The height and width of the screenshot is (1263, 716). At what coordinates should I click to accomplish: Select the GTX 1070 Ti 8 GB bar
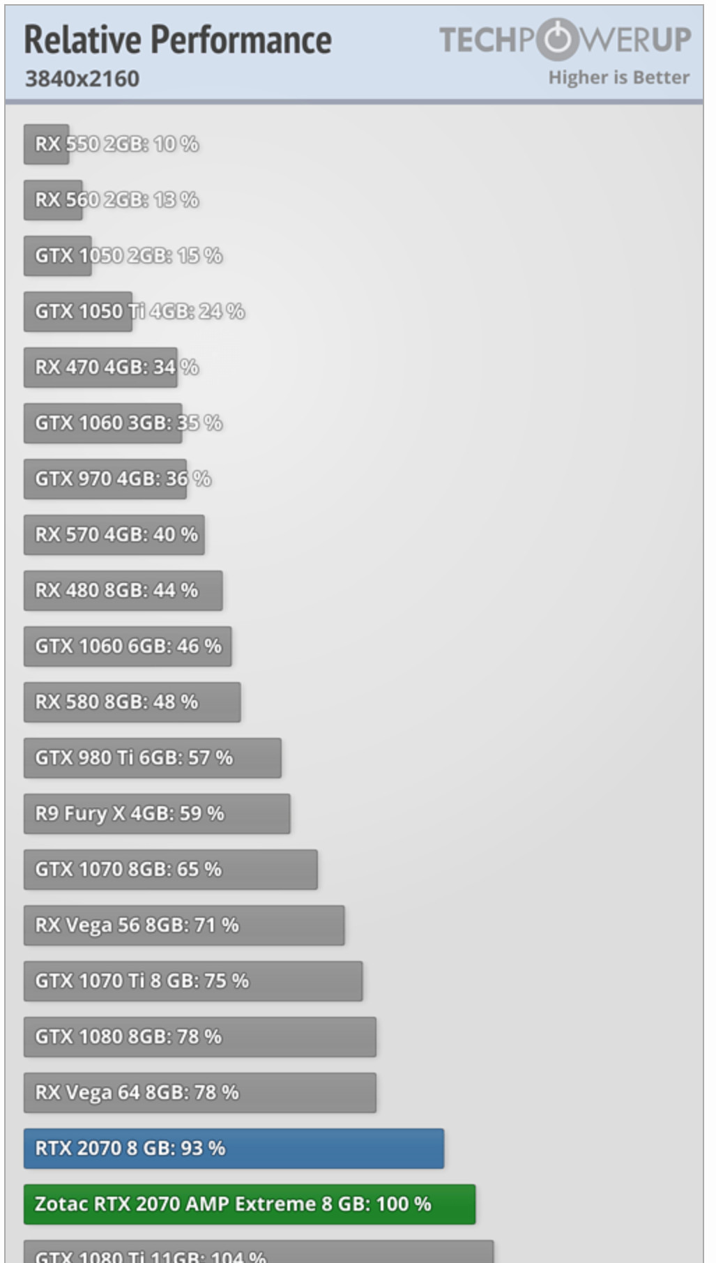(193, 981)
